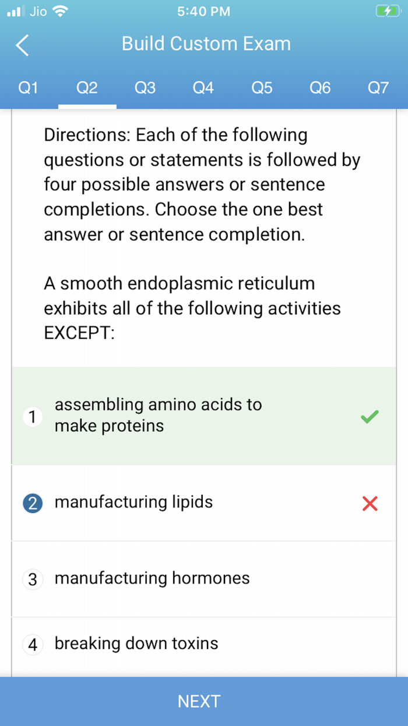Tap the battery charging indicator
408x726 pixels.
[388, 11]
